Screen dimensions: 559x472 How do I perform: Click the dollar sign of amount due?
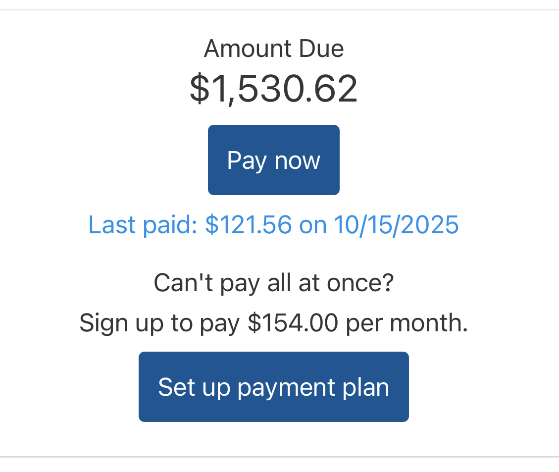pyautogui.click(x=199, y=89)
